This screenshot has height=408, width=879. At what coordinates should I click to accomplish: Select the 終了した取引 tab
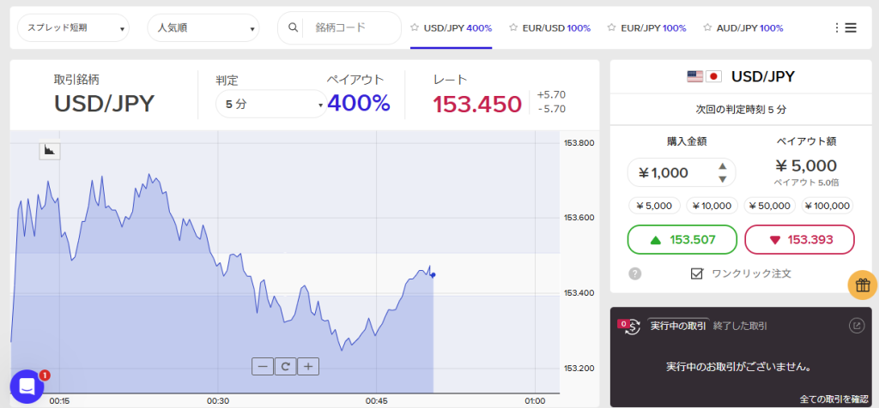point(742,326)
